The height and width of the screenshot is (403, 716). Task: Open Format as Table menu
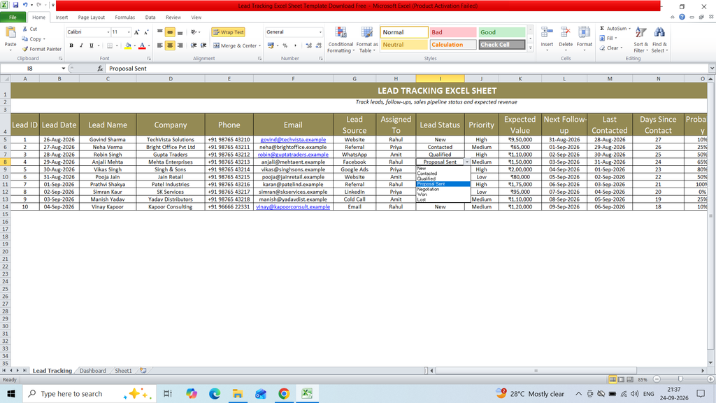pos(366,40)
